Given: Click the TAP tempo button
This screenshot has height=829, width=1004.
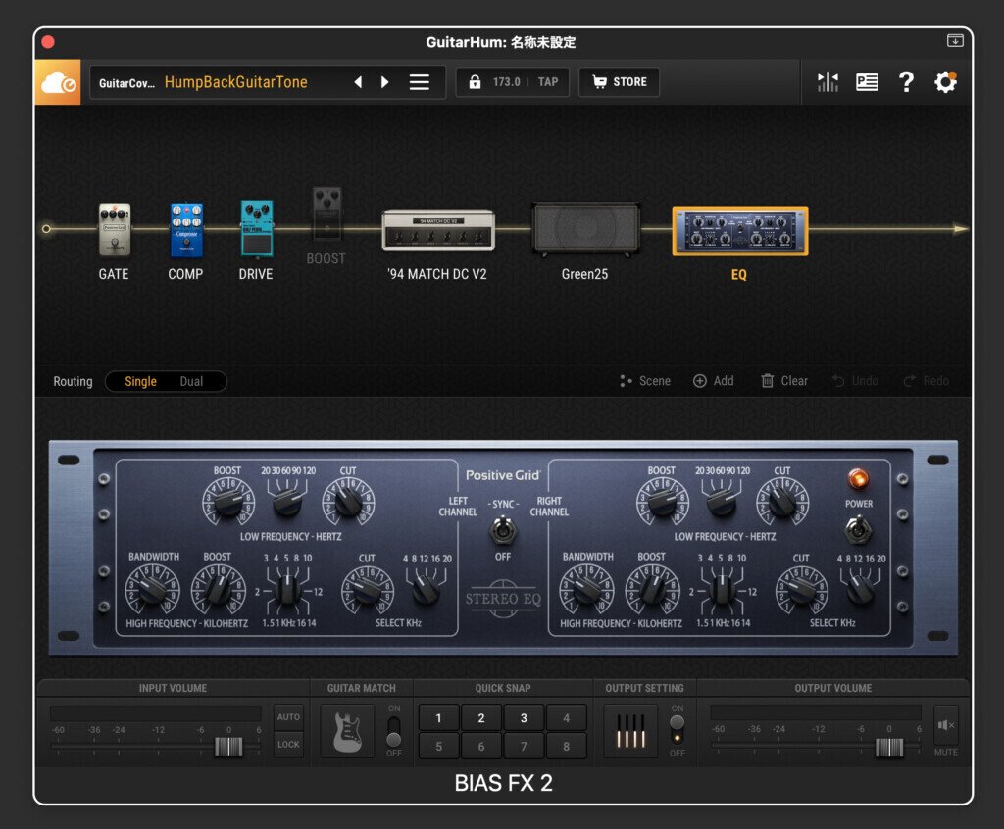Looking at the screenshot, I should [x=548, y=82].
